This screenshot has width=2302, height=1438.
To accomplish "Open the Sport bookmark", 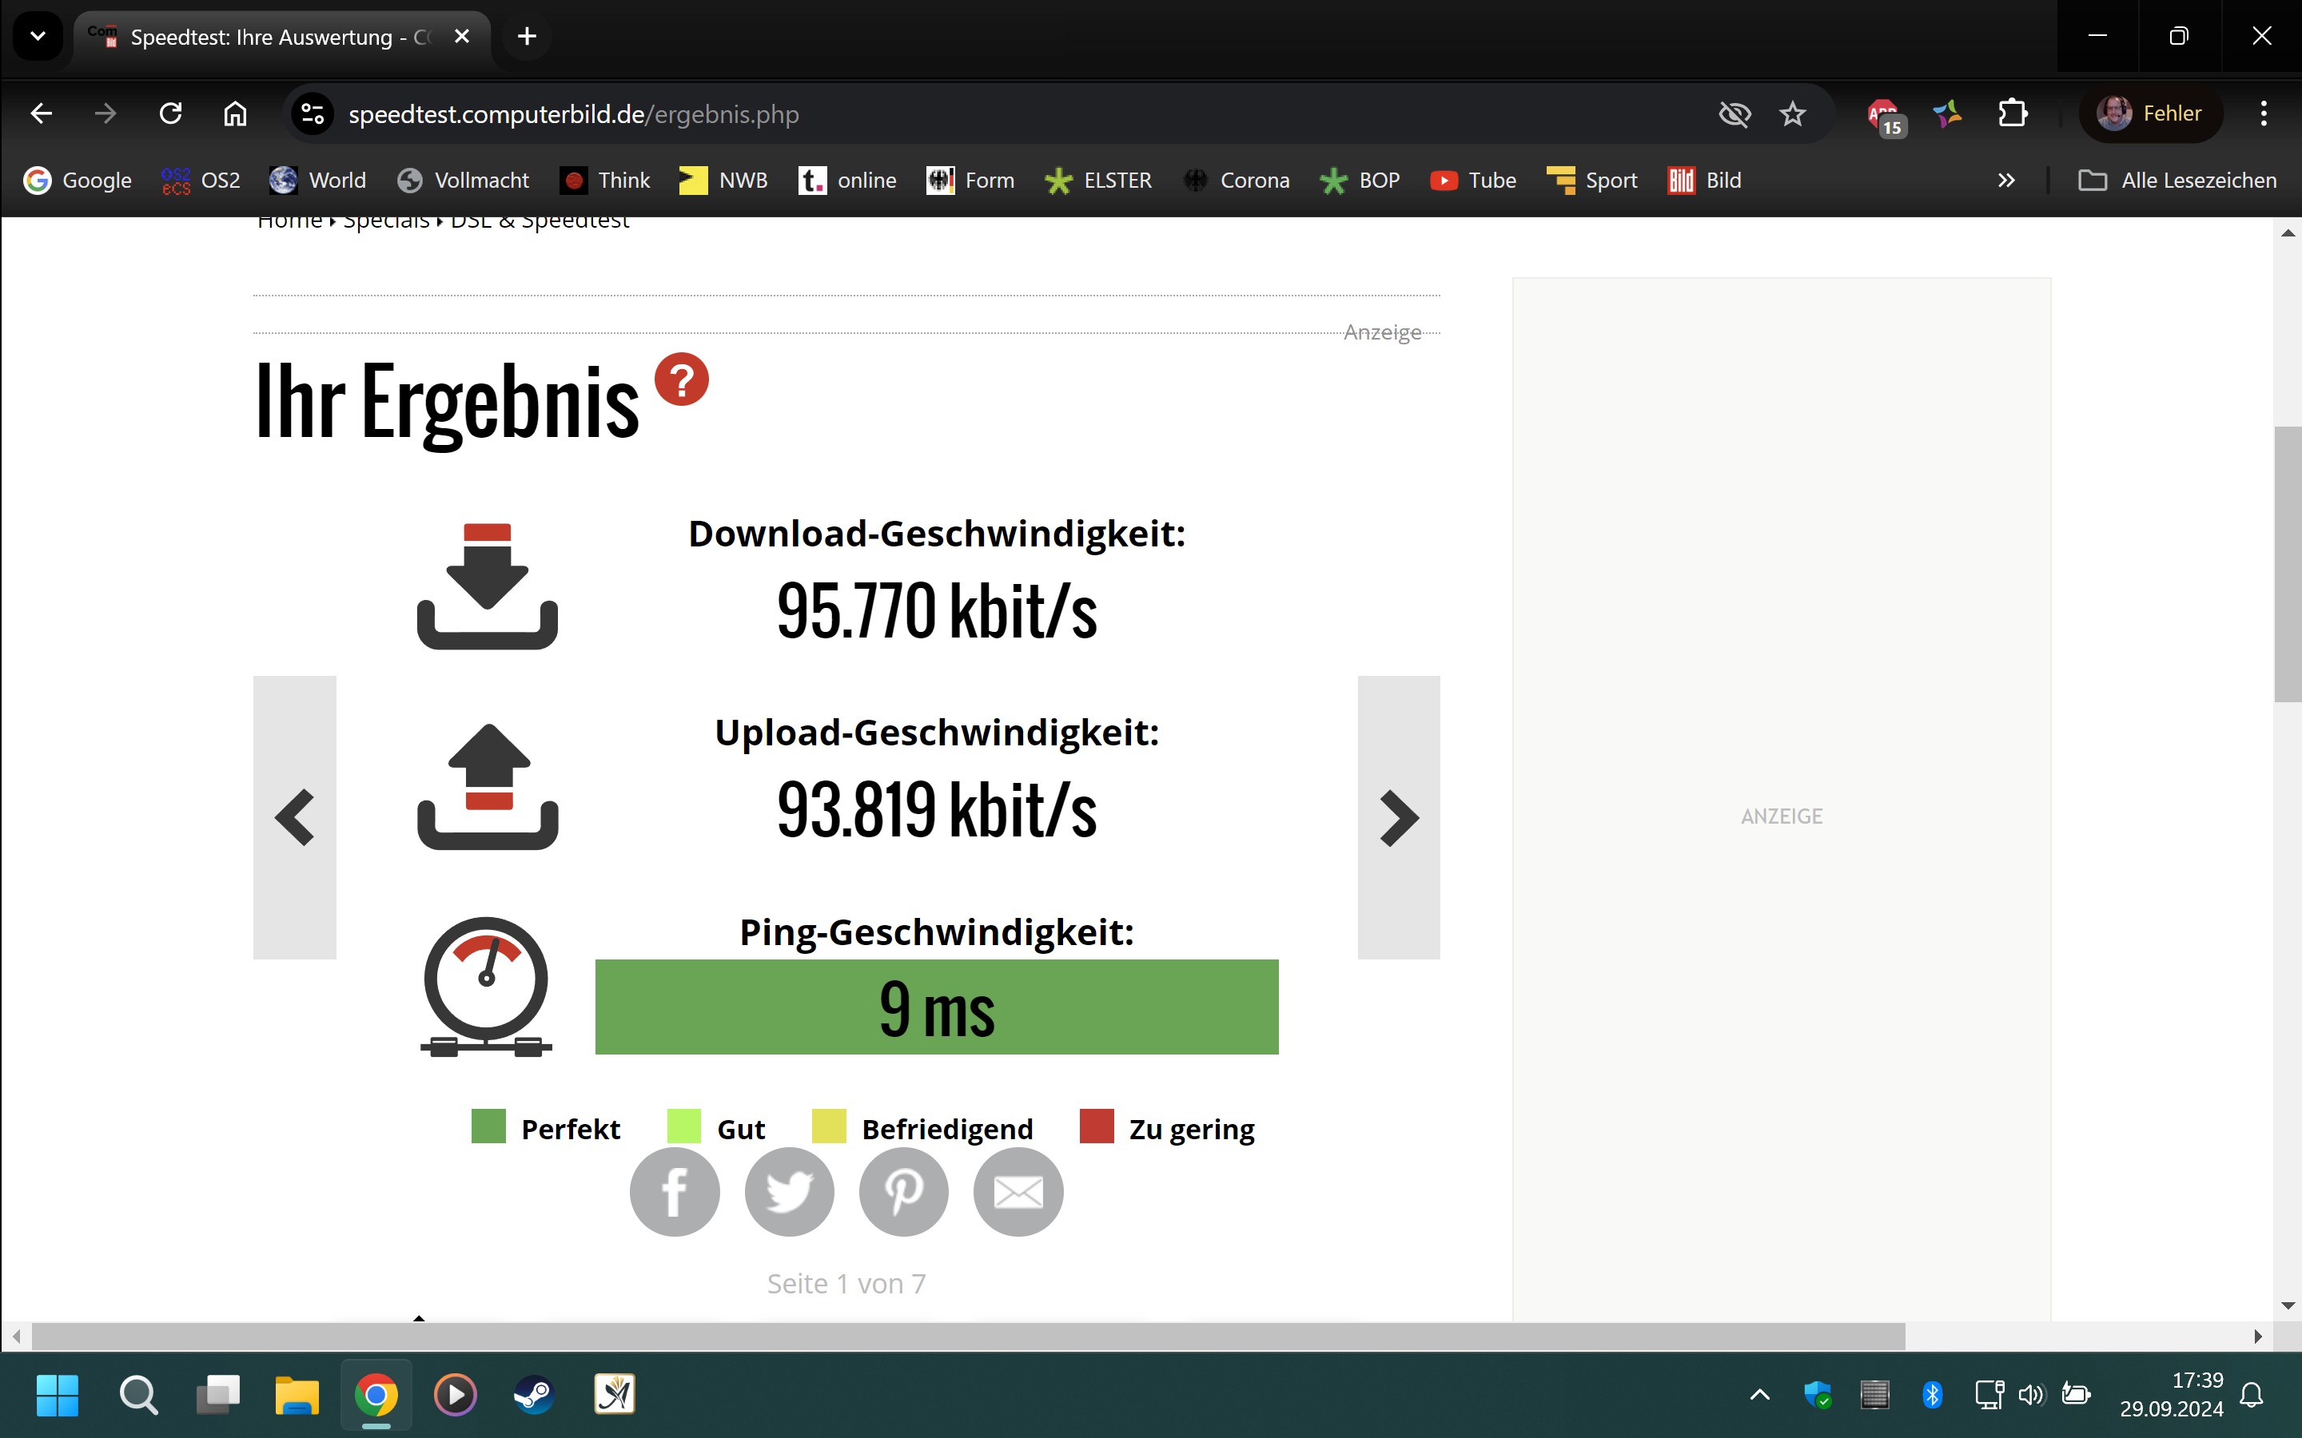I will tap(1591, 180).
